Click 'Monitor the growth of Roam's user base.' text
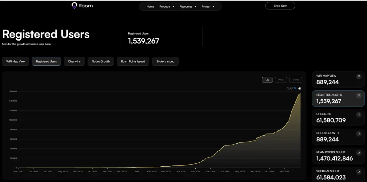367x182 pixels. (27, 44)
